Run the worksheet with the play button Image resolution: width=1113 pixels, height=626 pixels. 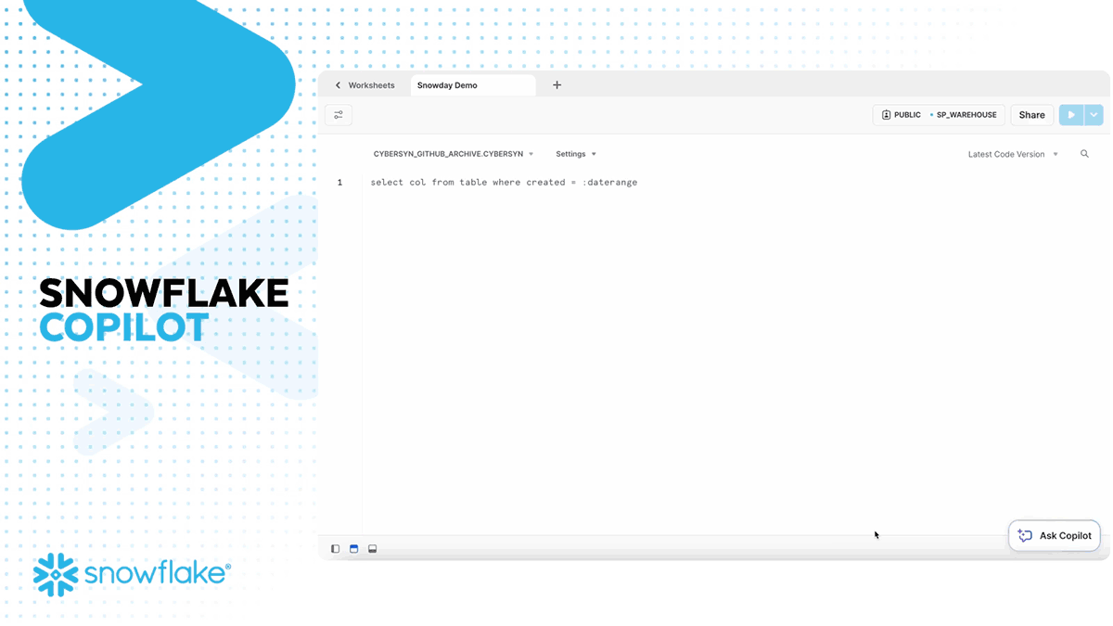pos(1070,114)
